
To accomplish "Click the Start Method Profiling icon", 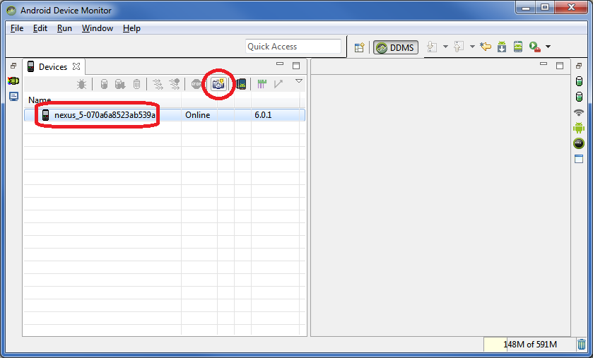I will [x=175, y=84].
